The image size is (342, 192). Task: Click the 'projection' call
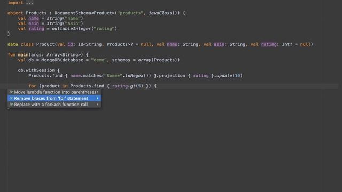[172, 76]
